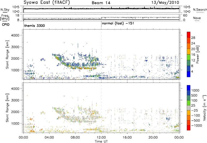Click the 04:00 time tick label
The width and height of the screenshot is (207, 143).
49,138
